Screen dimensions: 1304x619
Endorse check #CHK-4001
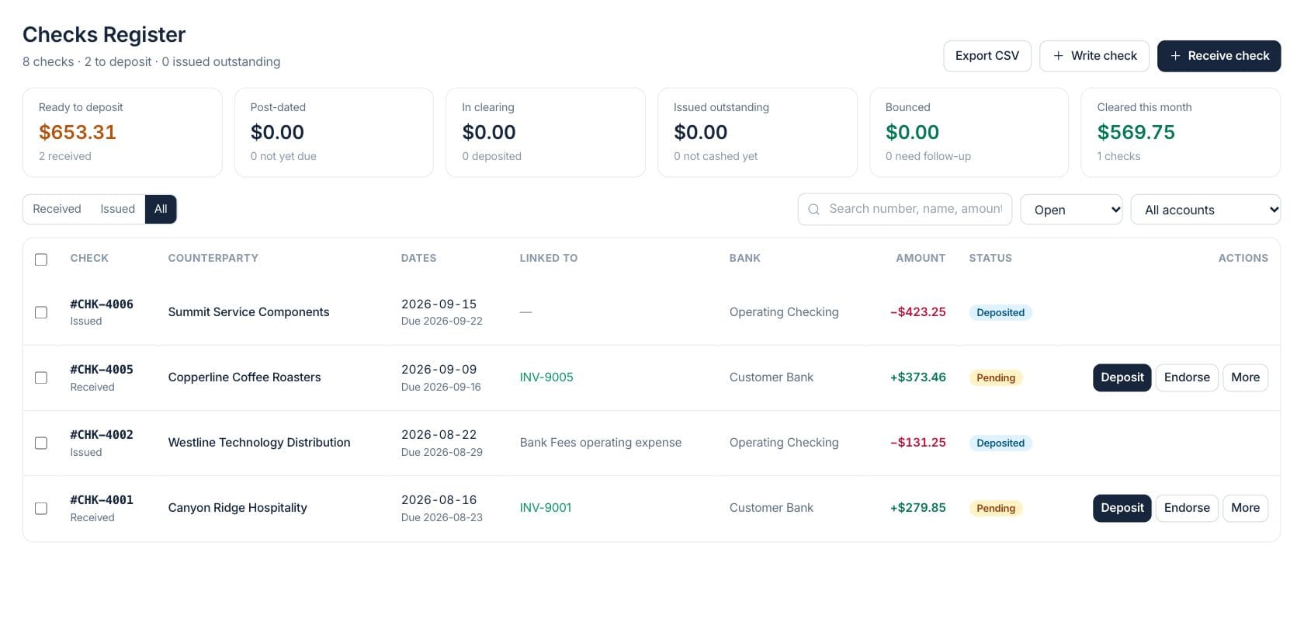(1187, 508)
